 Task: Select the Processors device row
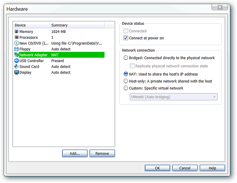(59, 37)
